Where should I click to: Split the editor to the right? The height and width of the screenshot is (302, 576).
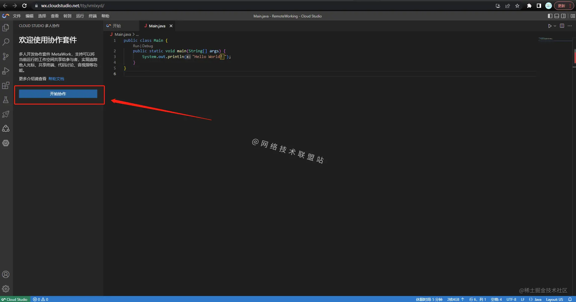point(562,26)
